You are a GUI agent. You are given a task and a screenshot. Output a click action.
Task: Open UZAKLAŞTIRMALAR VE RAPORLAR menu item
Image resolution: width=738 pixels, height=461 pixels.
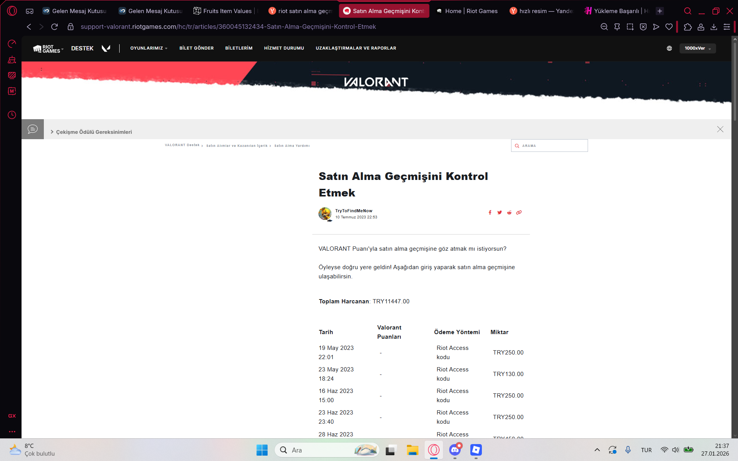coord(356,48)
